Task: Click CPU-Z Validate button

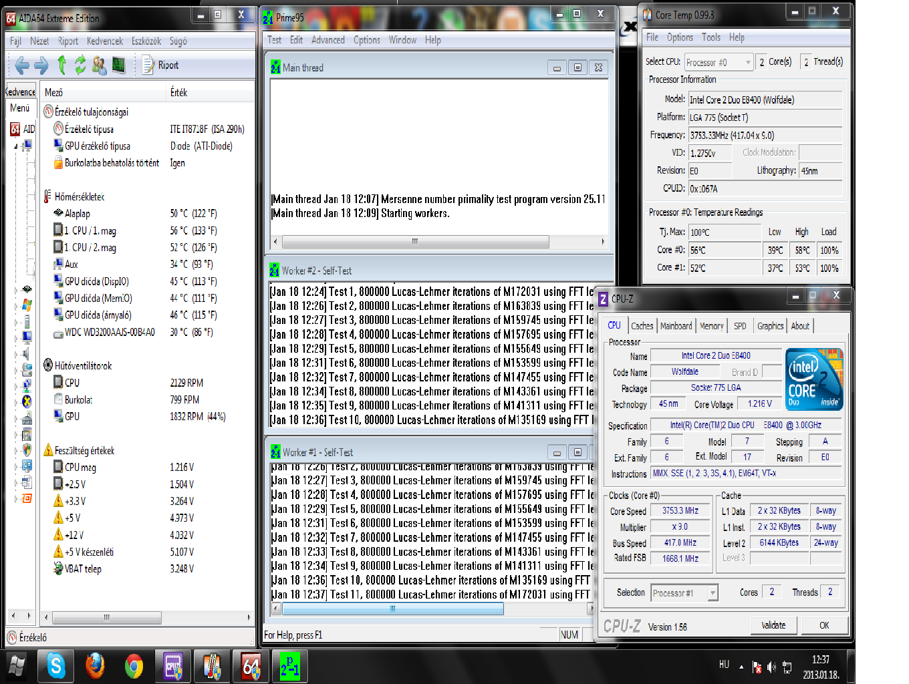Action: [x=773, y=625]
